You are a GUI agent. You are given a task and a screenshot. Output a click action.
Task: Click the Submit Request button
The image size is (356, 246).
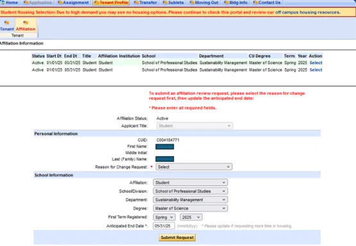click(x=177, y=238)
